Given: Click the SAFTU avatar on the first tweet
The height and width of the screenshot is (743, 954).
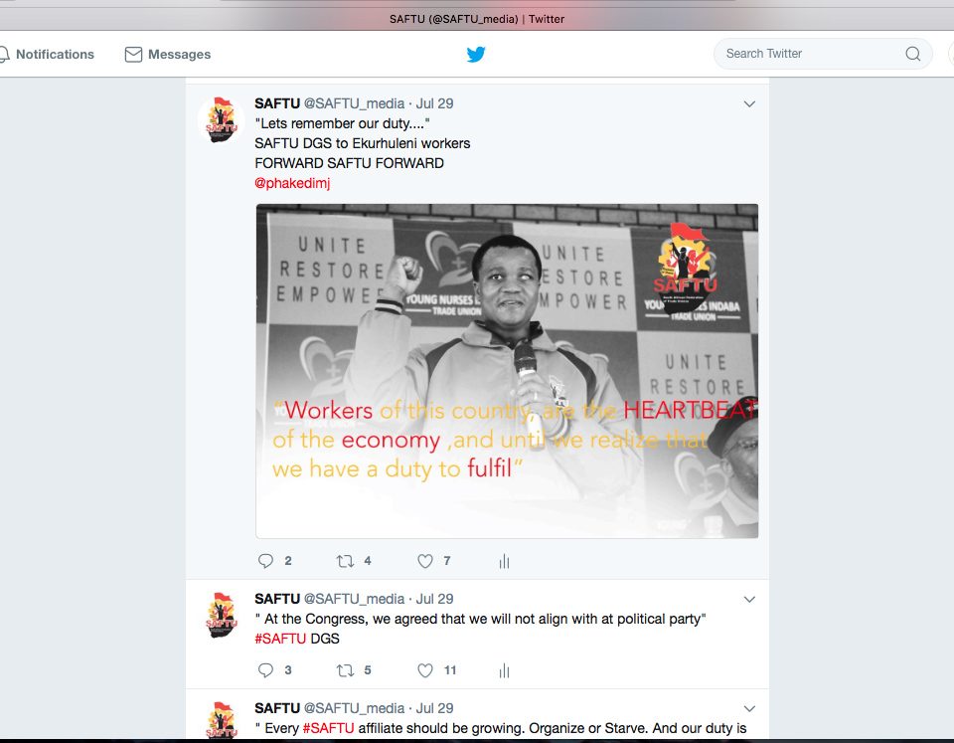Looking at the screenshot, I should [221, 120].
